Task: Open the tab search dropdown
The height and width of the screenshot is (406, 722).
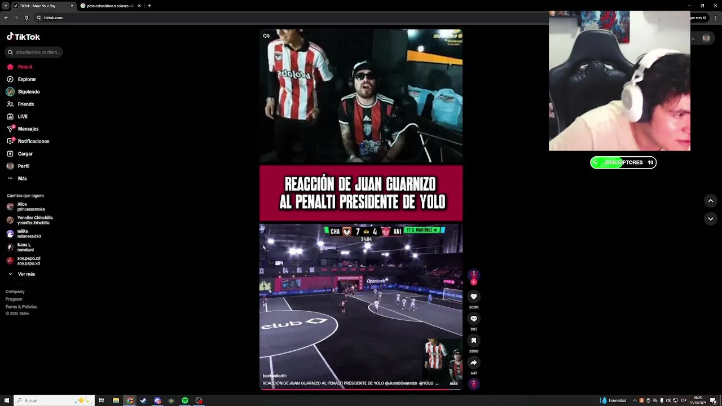Action: [5, 6]
